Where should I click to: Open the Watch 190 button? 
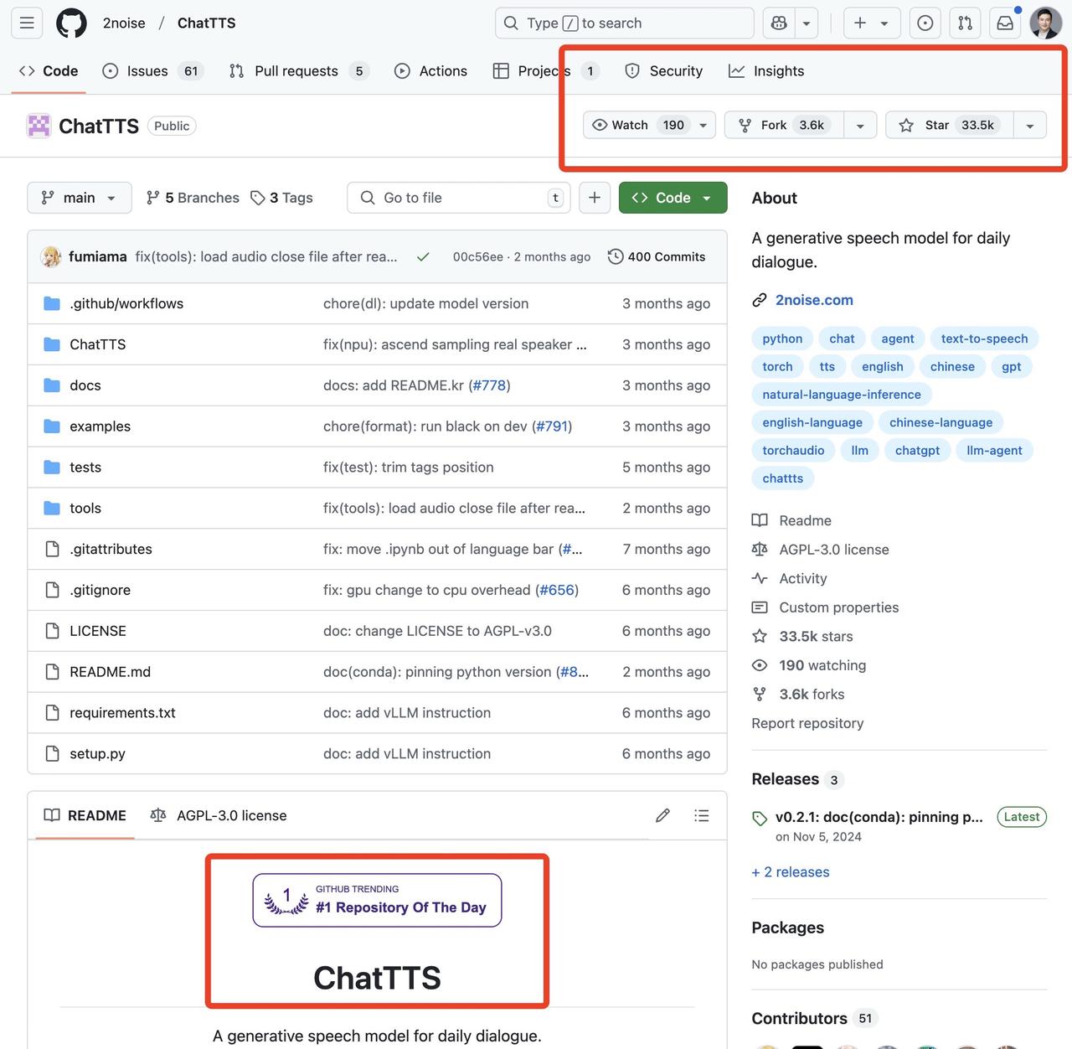649,125
